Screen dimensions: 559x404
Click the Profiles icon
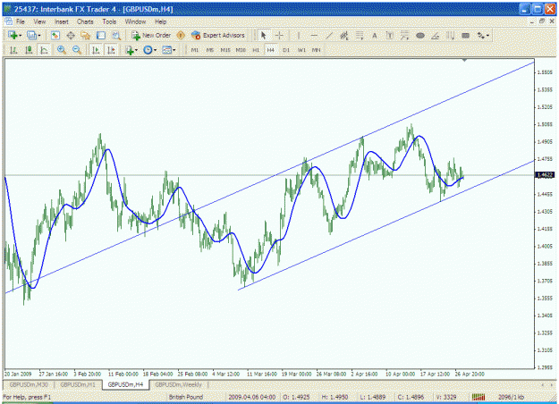(x=31, y=35)
